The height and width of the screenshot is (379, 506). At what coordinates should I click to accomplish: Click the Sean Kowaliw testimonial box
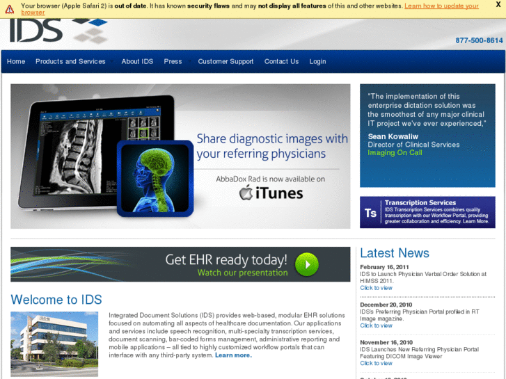[x=427, y=136]
